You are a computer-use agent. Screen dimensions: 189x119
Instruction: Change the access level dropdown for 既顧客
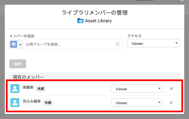pyautogui.click(x=137, y=89)
